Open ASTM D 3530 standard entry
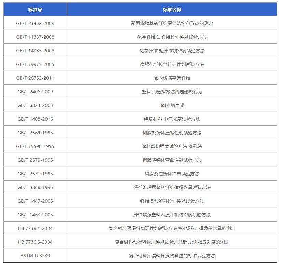Screen dimensions: 281x266 [x=35, y=255]
